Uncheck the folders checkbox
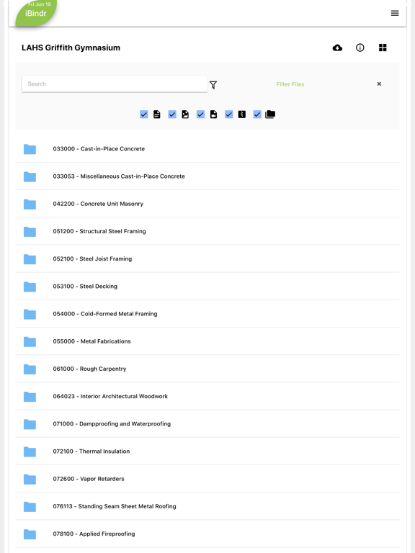 pyautogui.click(x=257, y=114)
